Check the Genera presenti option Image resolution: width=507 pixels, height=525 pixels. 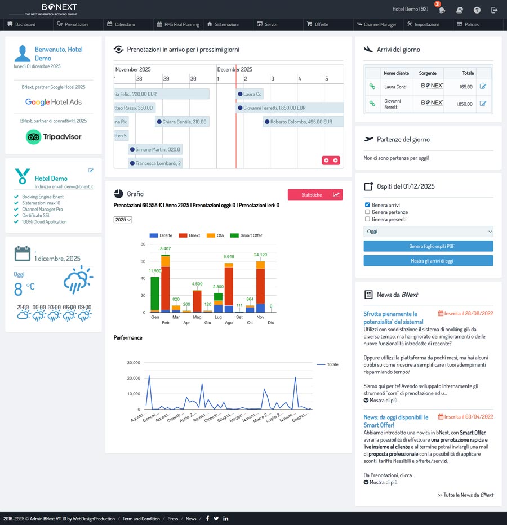coord(367,219)
